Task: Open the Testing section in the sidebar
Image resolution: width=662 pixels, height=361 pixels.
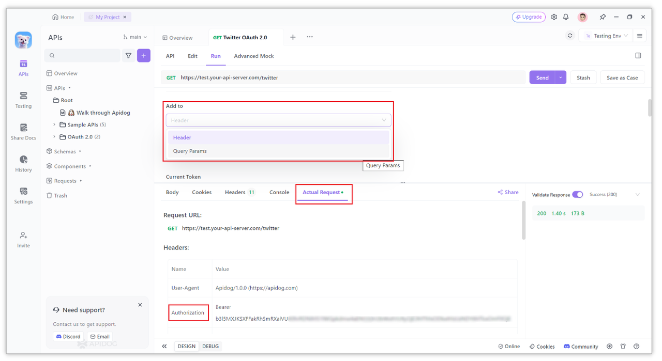Action: 23,100
